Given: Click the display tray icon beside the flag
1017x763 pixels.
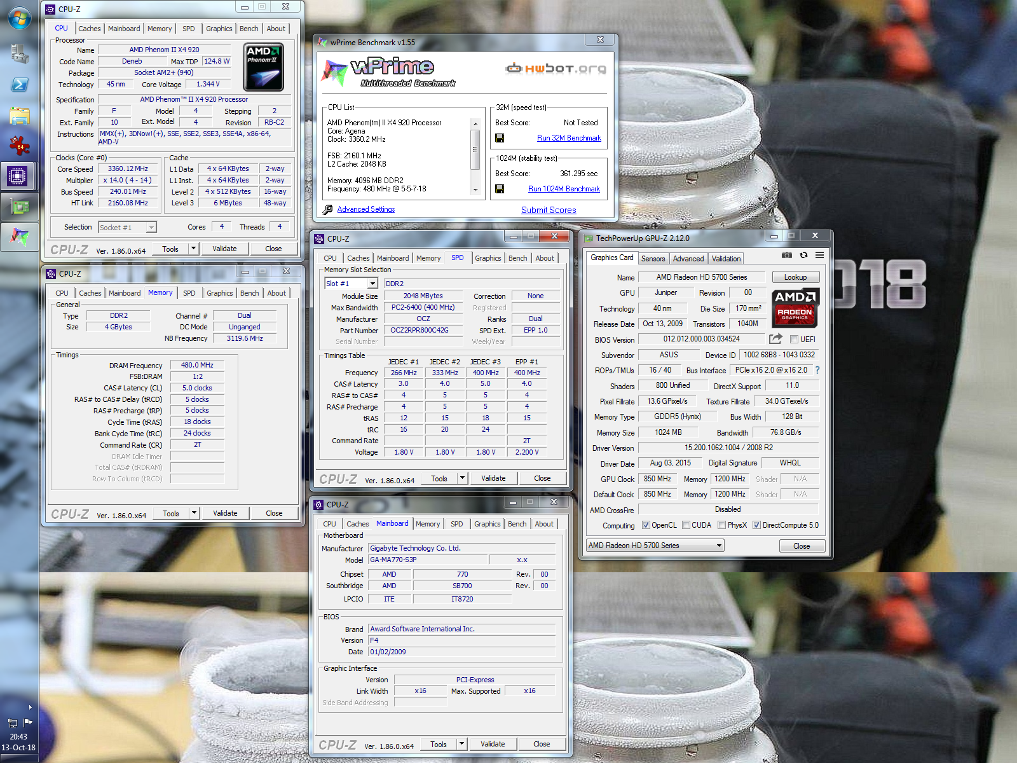Looking at the screenshot, I should (12, 722).
